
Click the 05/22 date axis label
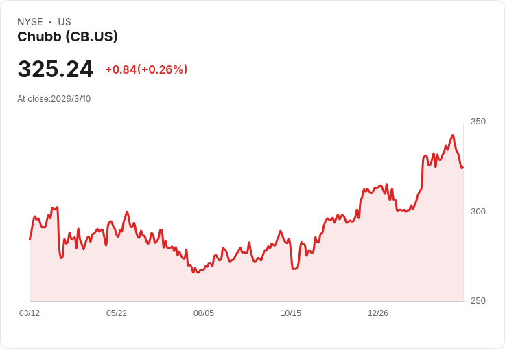pyautogui.click(x=116, y=313)
